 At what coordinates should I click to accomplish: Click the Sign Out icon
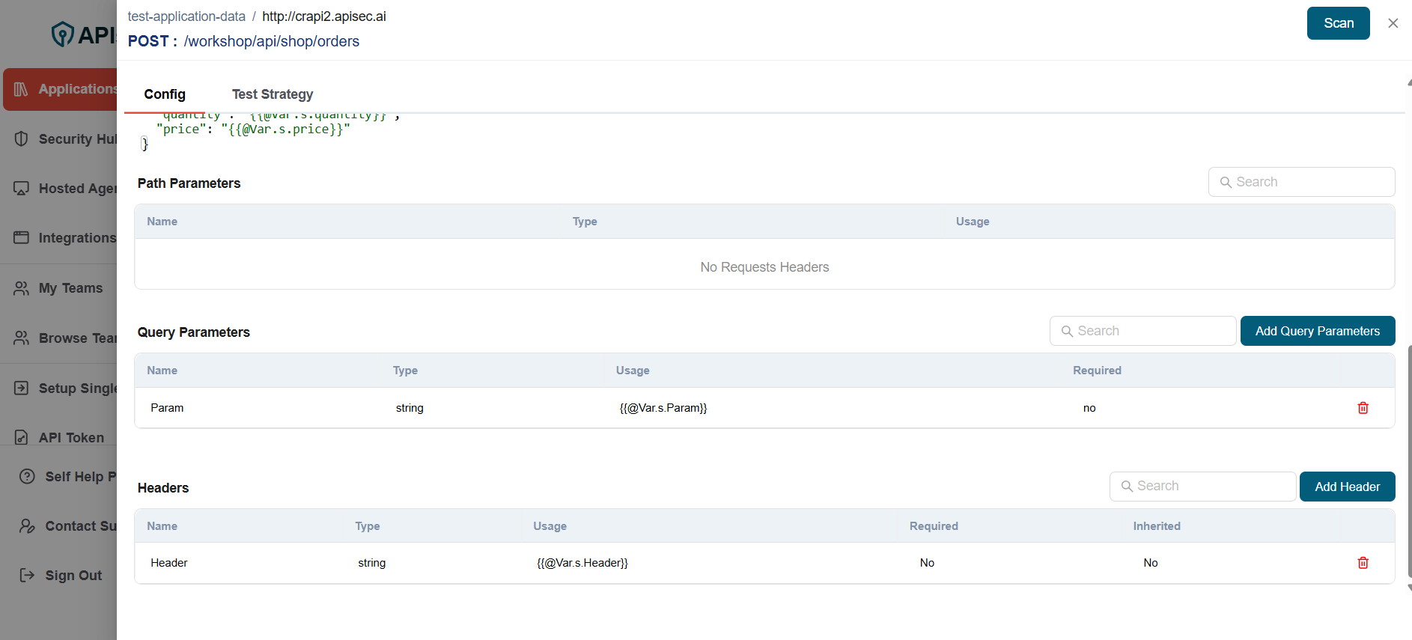point(27,575)
